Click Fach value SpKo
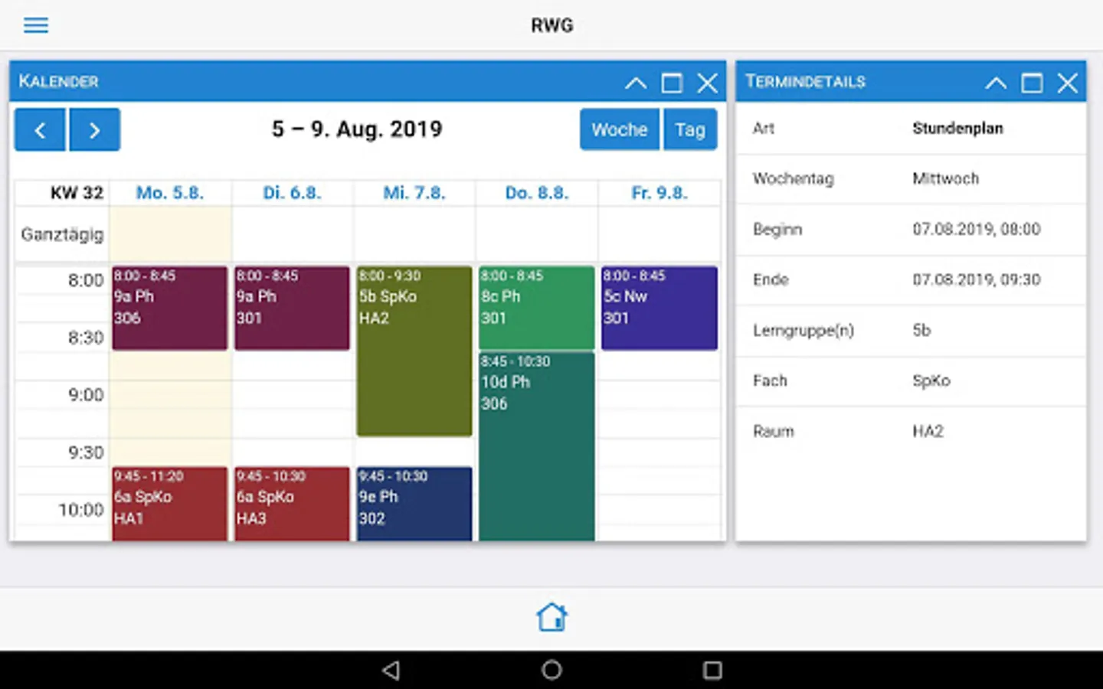 click(x=931, y=380)
